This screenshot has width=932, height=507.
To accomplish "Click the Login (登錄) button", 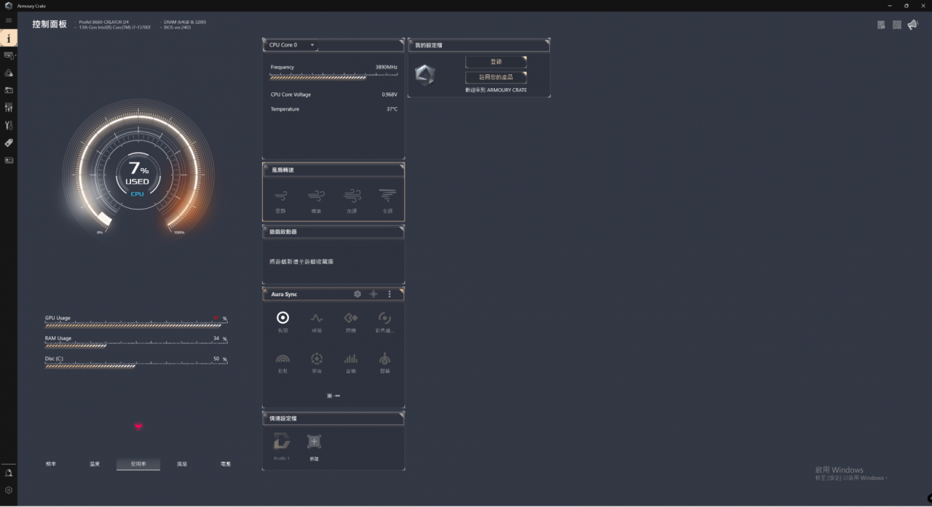I will coord(495,62).
